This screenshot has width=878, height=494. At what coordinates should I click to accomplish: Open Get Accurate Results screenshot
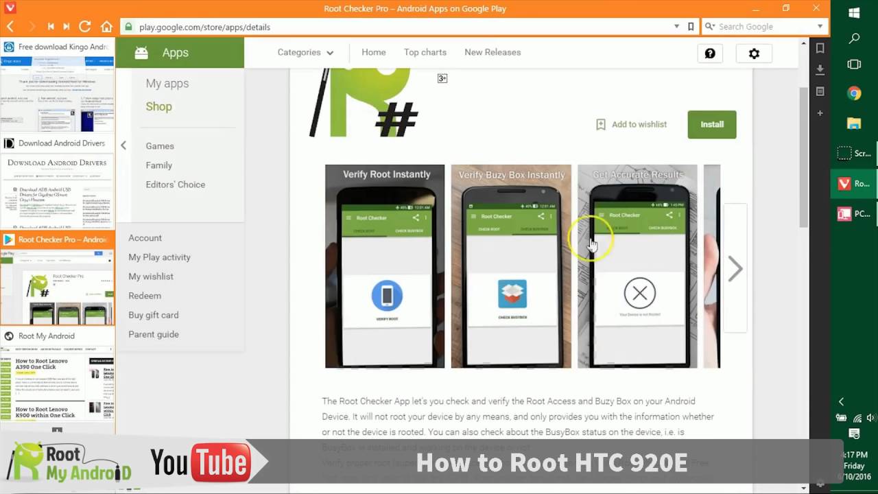[x=637, y=266]
